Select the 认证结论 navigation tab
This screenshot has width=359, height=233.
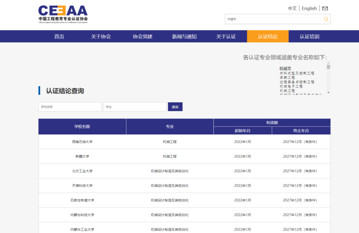click(268, 37)
